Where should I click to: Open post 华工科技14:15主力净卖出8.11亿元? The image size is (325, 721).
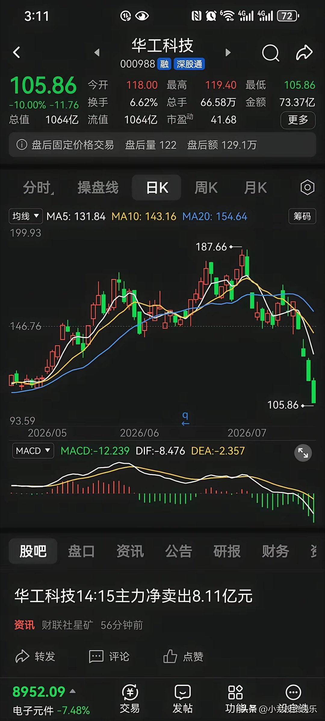(133, 596)
